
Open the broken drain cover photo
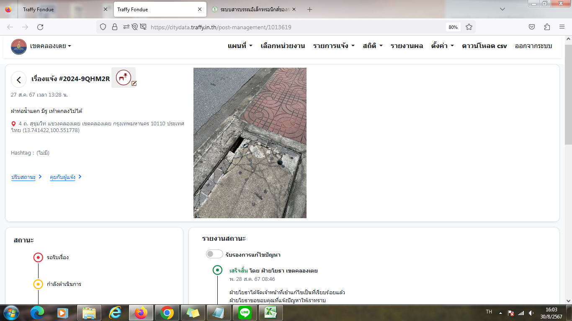[x=250, y=143]
